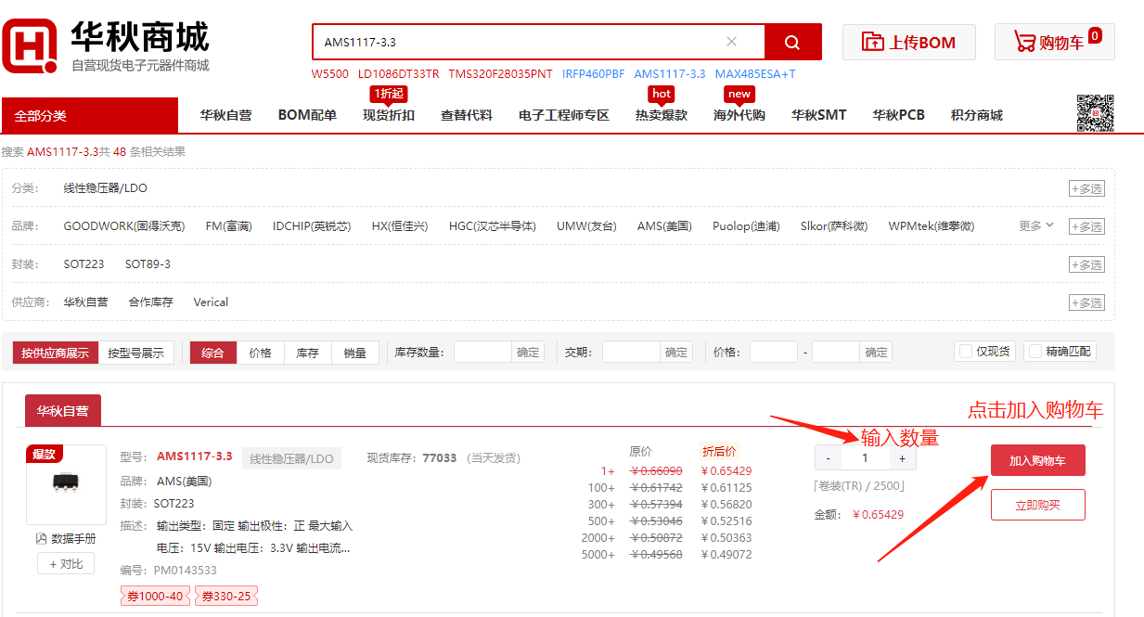Click the QR code image
Image resolution: width=1144 pixels, height=617 pixels.
click(1095, 113)
